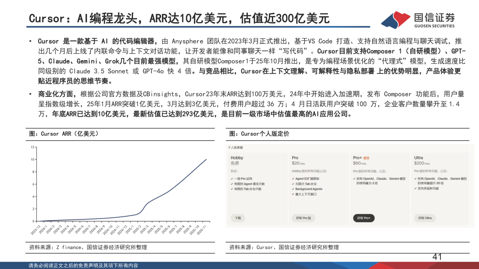Image resolution: width=479 pixels, height=269 pixels.
Task: Click the 国信证券 company name text
Action: tap(434, 17)
